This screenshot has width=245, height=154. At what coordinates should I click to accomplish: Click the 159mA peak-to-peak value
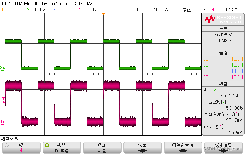pos(236,133)
